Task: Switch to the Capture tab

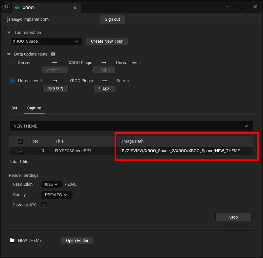Action: (x=34, y=108)
